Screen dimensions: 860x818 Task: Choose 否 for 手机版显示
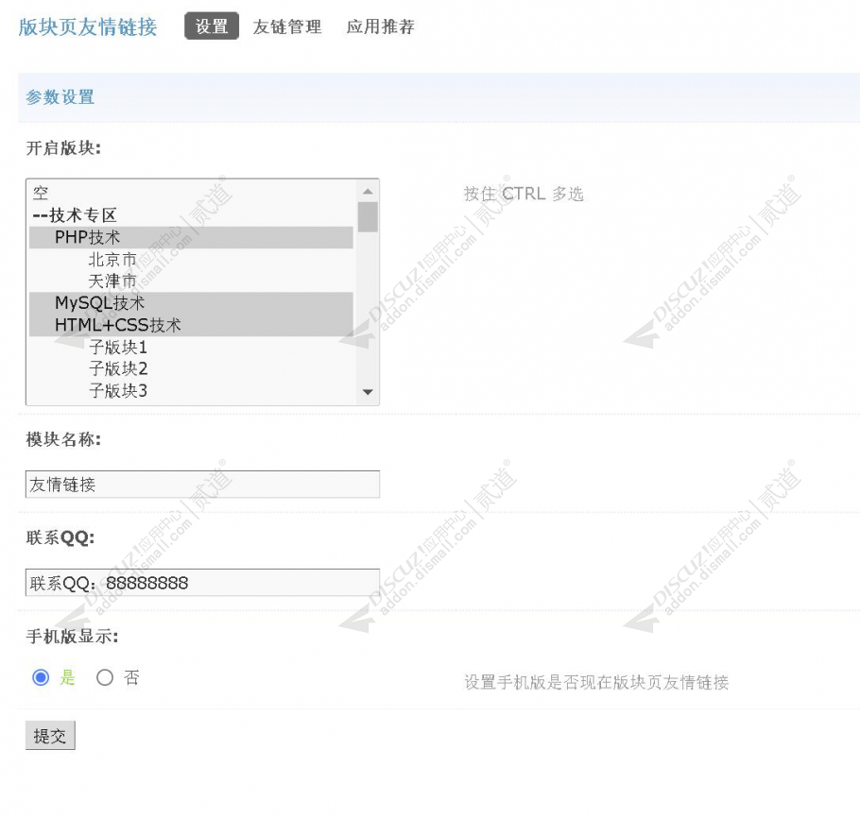click(x=105, y=677)
